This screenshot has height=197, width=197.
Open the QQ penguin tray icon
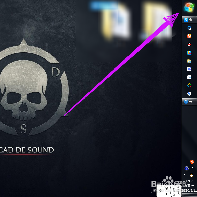pyautogui.click(x=191, y=175)
